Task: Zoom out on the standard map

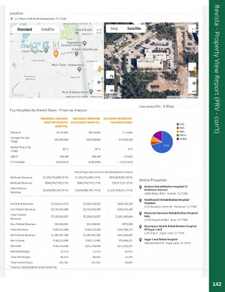Action: coord(99,91)
